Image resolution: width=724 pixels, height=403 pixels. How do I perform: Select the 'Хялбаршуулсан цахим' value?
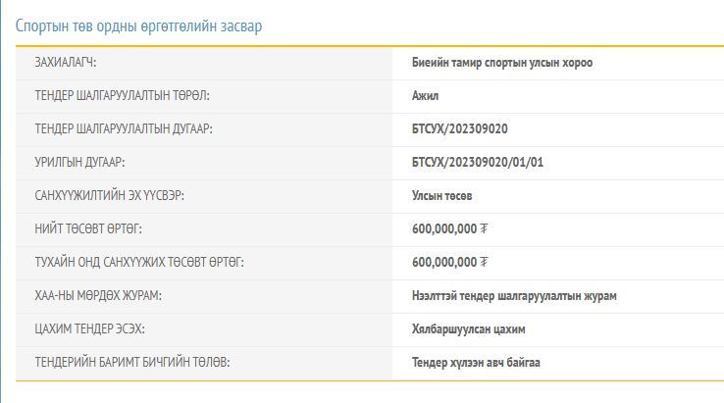pyautogui.click(x=468, y=329)
